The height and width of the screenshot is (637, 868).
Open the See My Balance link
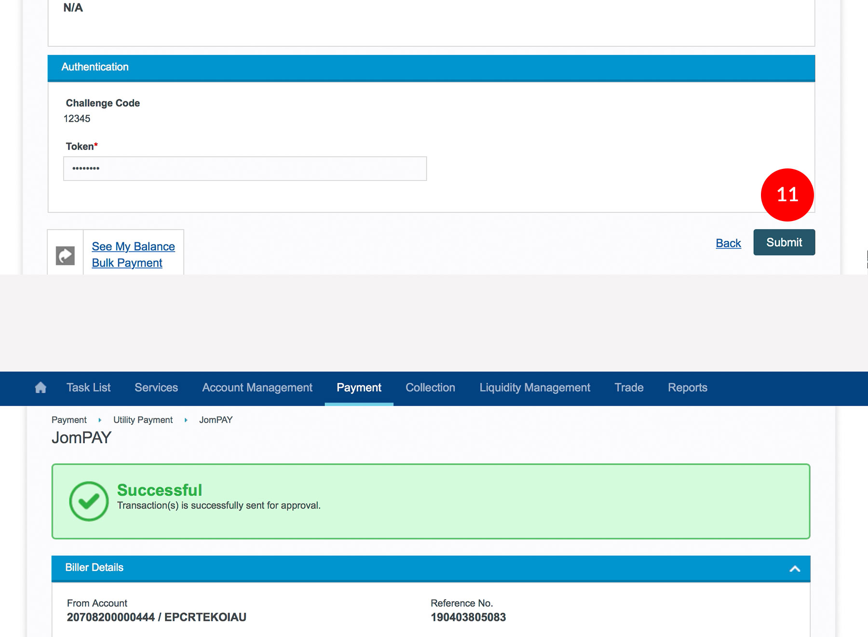coord(133,247)
